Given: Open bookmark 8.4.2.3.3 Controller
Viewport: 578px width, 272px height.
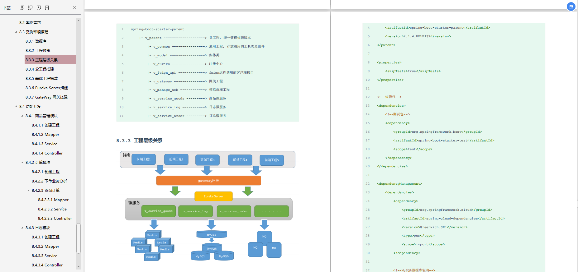Looking at the screenshot, I should (x=55, y=218).
